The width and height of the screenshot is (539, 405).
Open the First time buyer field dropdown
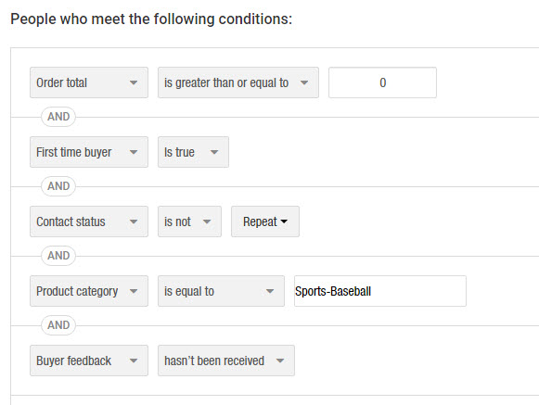[89, 152]
